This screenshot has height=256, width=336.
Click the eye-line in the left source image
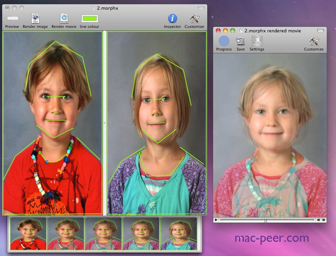tap(56, 97)
